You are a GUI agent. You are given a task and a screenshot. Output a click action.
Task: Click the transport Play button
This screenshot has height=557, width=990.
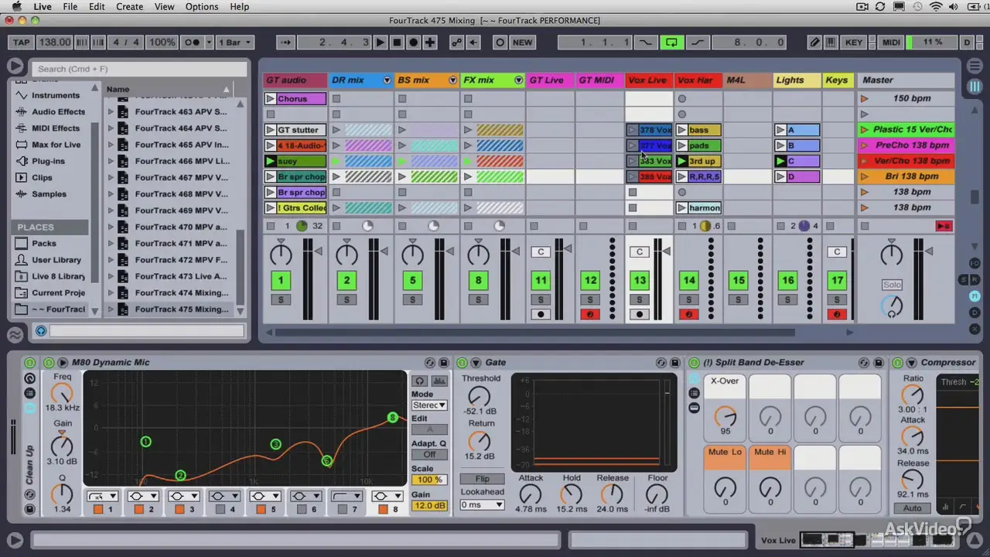[381, 43]
